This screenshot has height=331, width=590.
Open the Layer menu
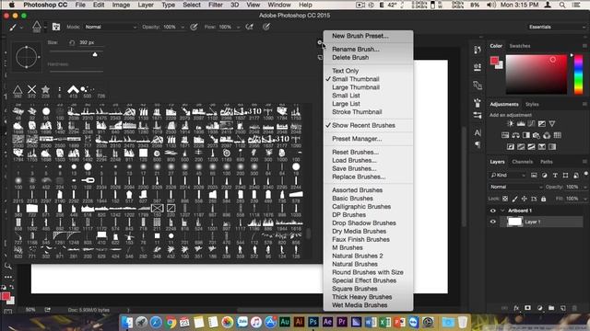[x=146, y=5]
